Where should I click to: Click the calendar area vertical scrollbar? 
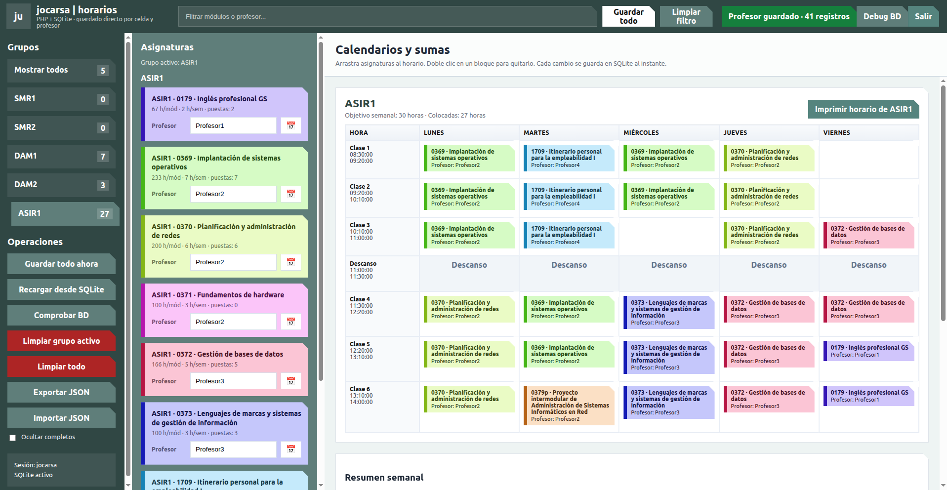(x=943, y=203)
